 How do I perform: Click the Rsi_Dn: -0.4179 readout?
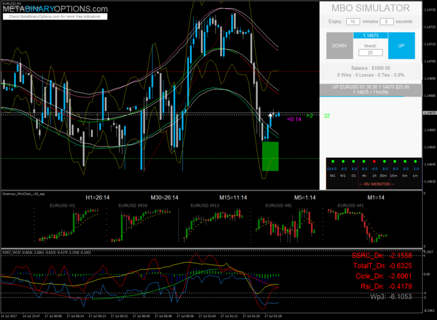click(x=386, y=286)
